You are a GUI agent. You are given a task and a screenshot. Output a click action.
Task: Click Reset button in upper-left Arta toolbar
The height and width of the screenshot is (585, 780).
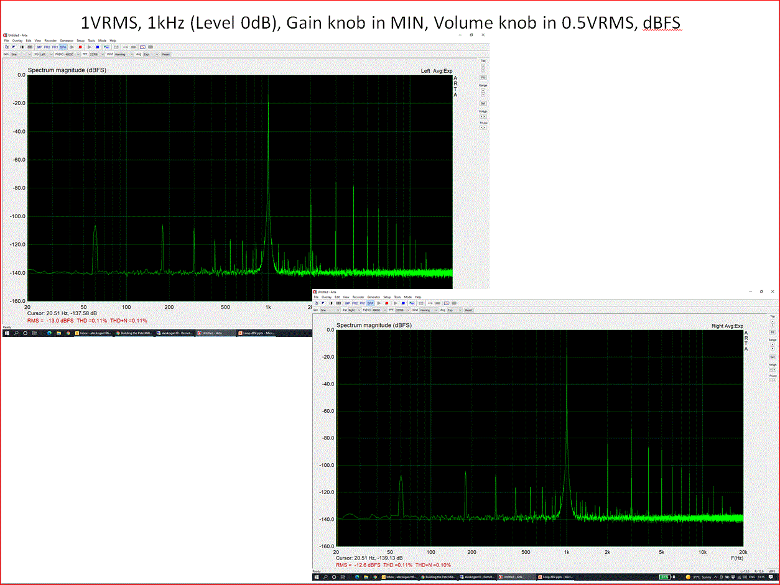click(x=165, y=54)
